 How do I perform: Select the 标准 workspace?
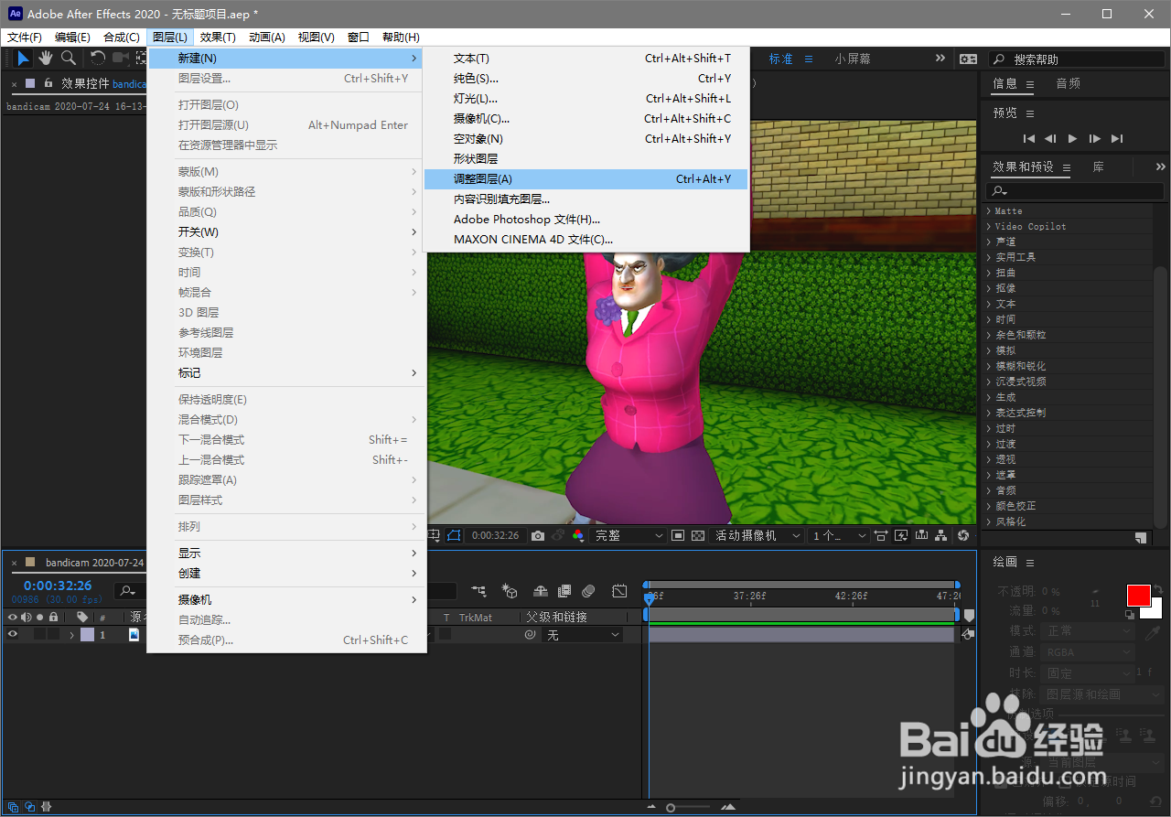(x=780, y=59)
